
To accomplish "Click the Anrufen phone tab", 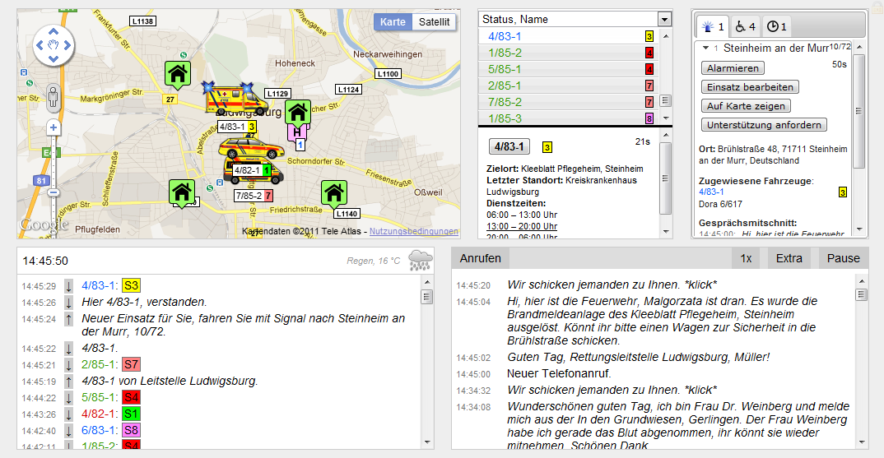I will pos(481,258).
